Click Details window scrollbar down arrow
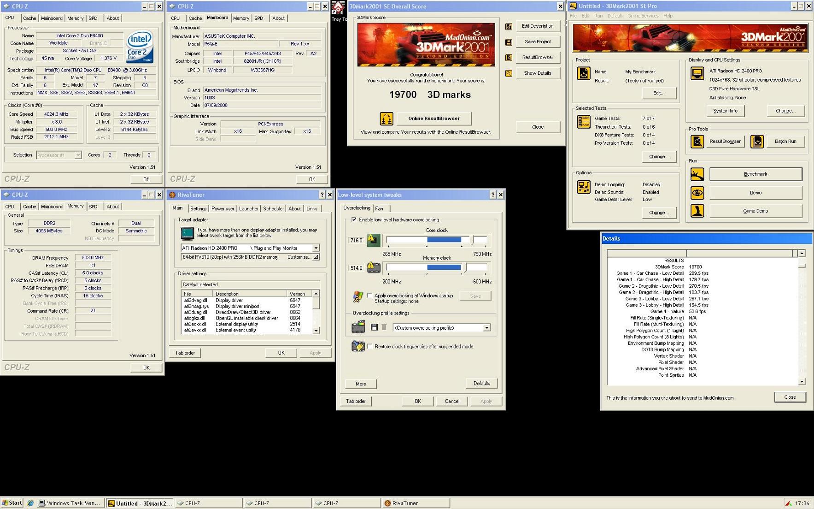Screen dimensions: 814x509 tap(802, 382)
